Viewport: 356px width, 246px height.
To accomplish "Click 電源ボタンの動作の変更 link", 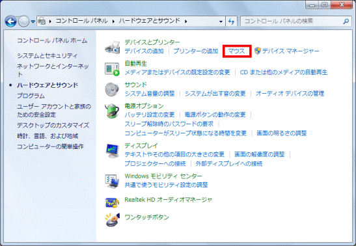I will [x=215, y=115].
